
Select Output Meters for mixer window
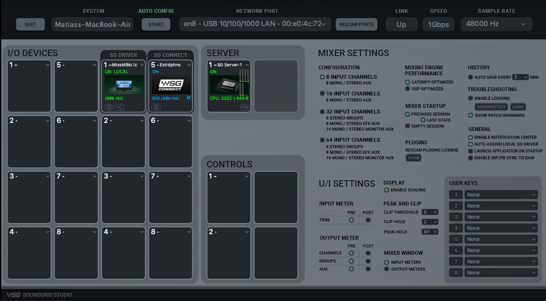tap(387, 269)
